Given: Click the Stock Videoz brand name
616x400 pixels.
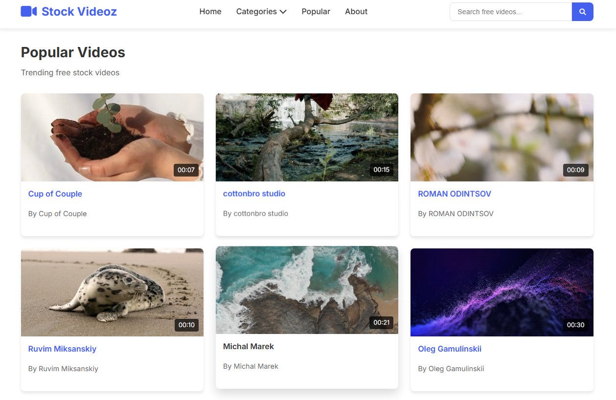Looking at the screenshot, I should (79, 12).
